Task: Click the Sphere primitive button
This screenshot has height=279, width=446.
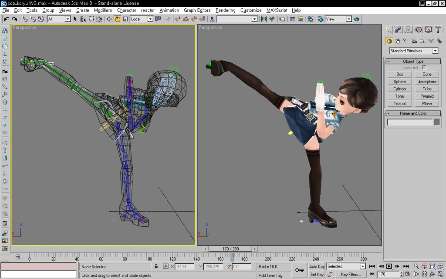Action: point(400,82)
